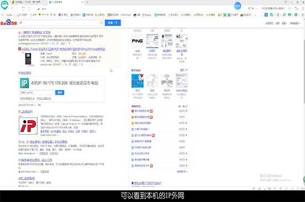This screenshot has height=202, width=305.
Task: Open the 消息 link at top right
Action: 277,23
